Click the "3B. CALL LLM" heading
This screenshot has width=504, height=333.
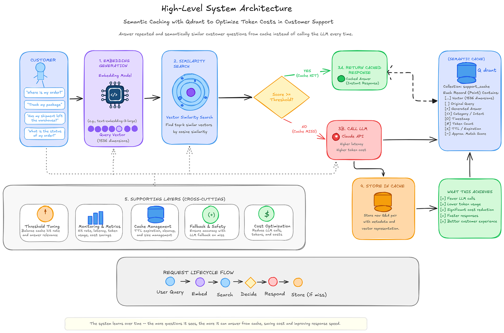pyautogui.click(x=352, y=129)
